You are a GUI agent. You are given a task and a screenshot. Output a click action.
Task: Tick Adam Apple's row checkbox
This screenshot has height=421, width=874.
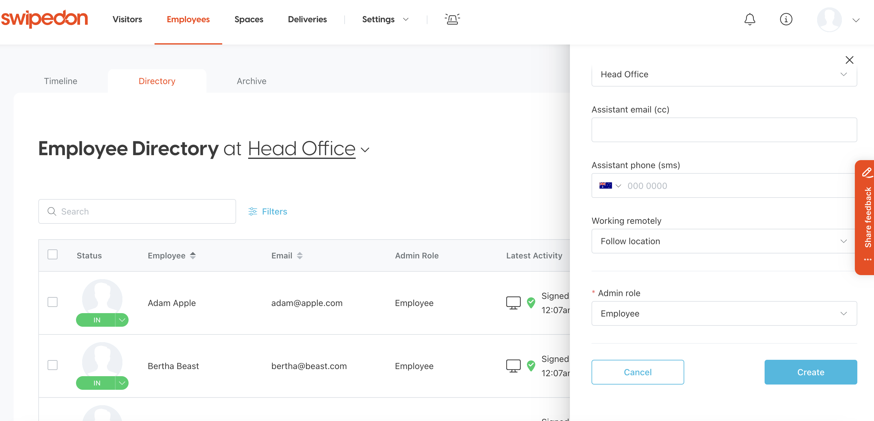tap(53, 302)
